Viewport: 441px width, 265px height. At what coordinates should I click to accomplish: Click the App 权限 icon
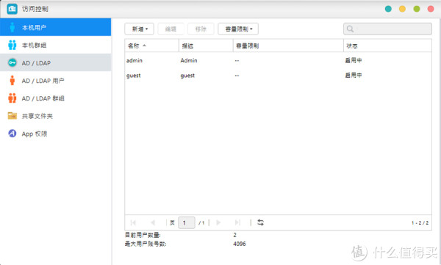click(x=12, y=133)
